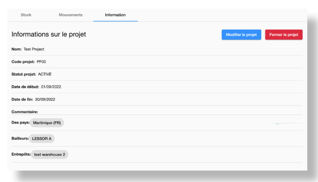318x182 pixels.
Task: Switch to the Stock tab
Action: pyautogui.click(x=26, y=15)
